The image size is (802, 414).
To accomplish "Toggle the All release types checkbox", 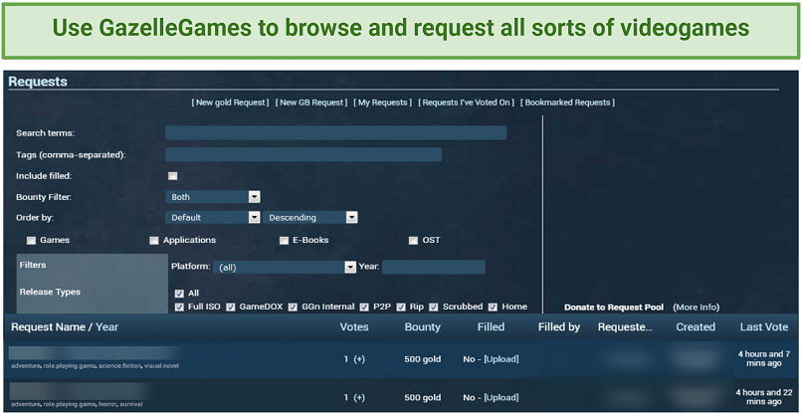I will [179, 294].
